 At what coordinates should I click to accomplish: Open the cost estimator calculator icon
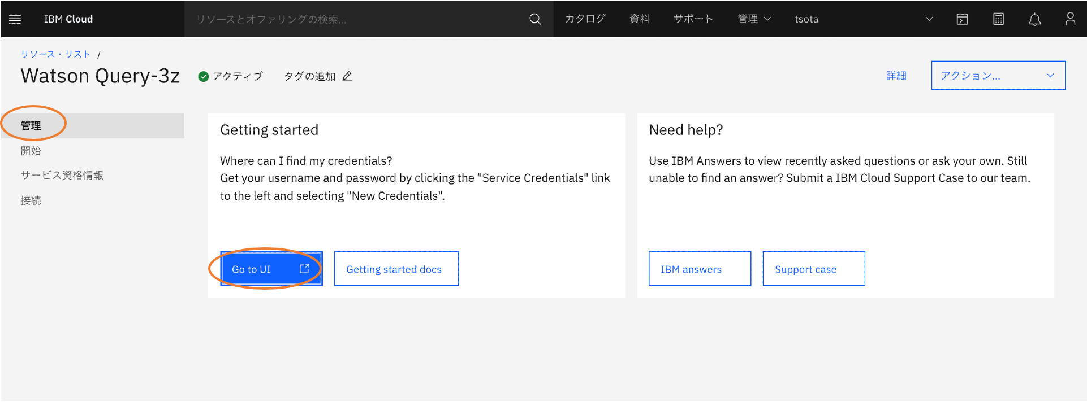point(999,19)
